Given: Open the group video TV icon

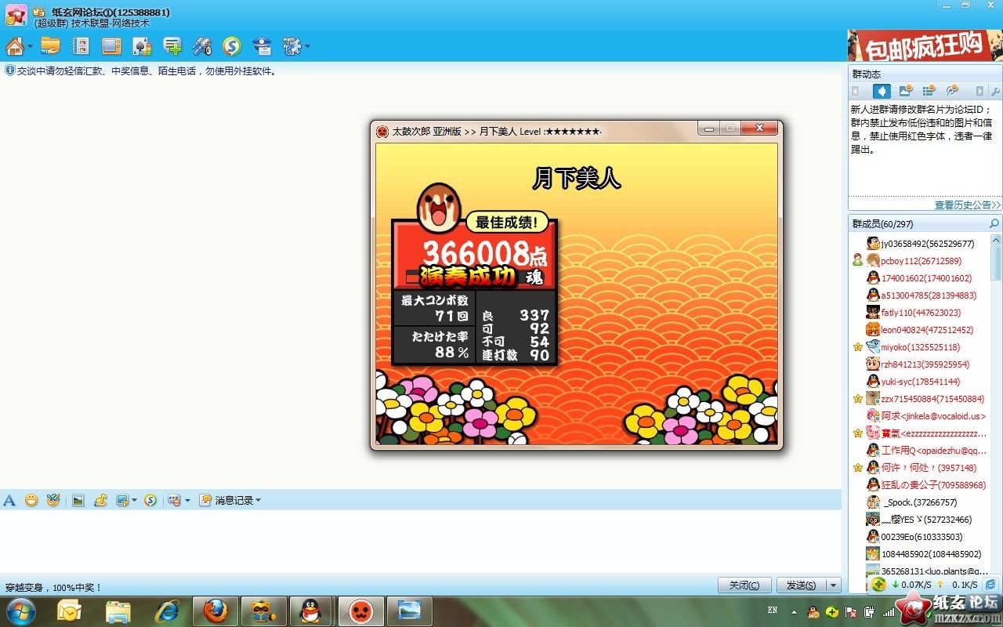Looking at the screenshot, I should point(111,46).
